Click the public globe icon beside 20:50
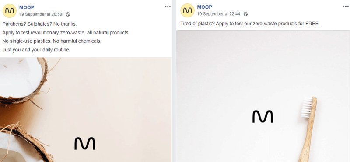 pyautogui.click(x=68, y=14)
